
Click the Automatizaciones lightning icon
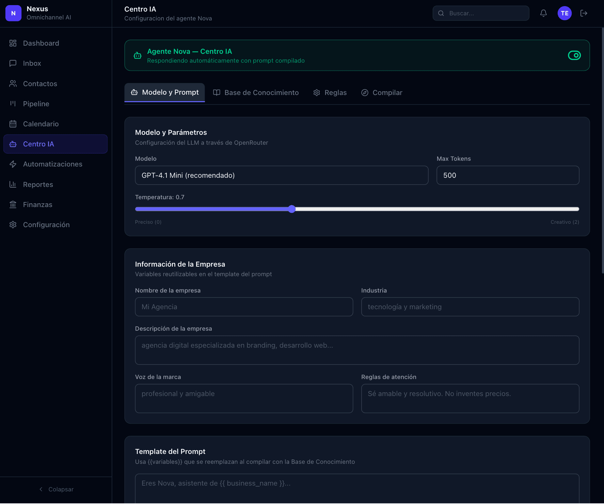tap(13, 164)
